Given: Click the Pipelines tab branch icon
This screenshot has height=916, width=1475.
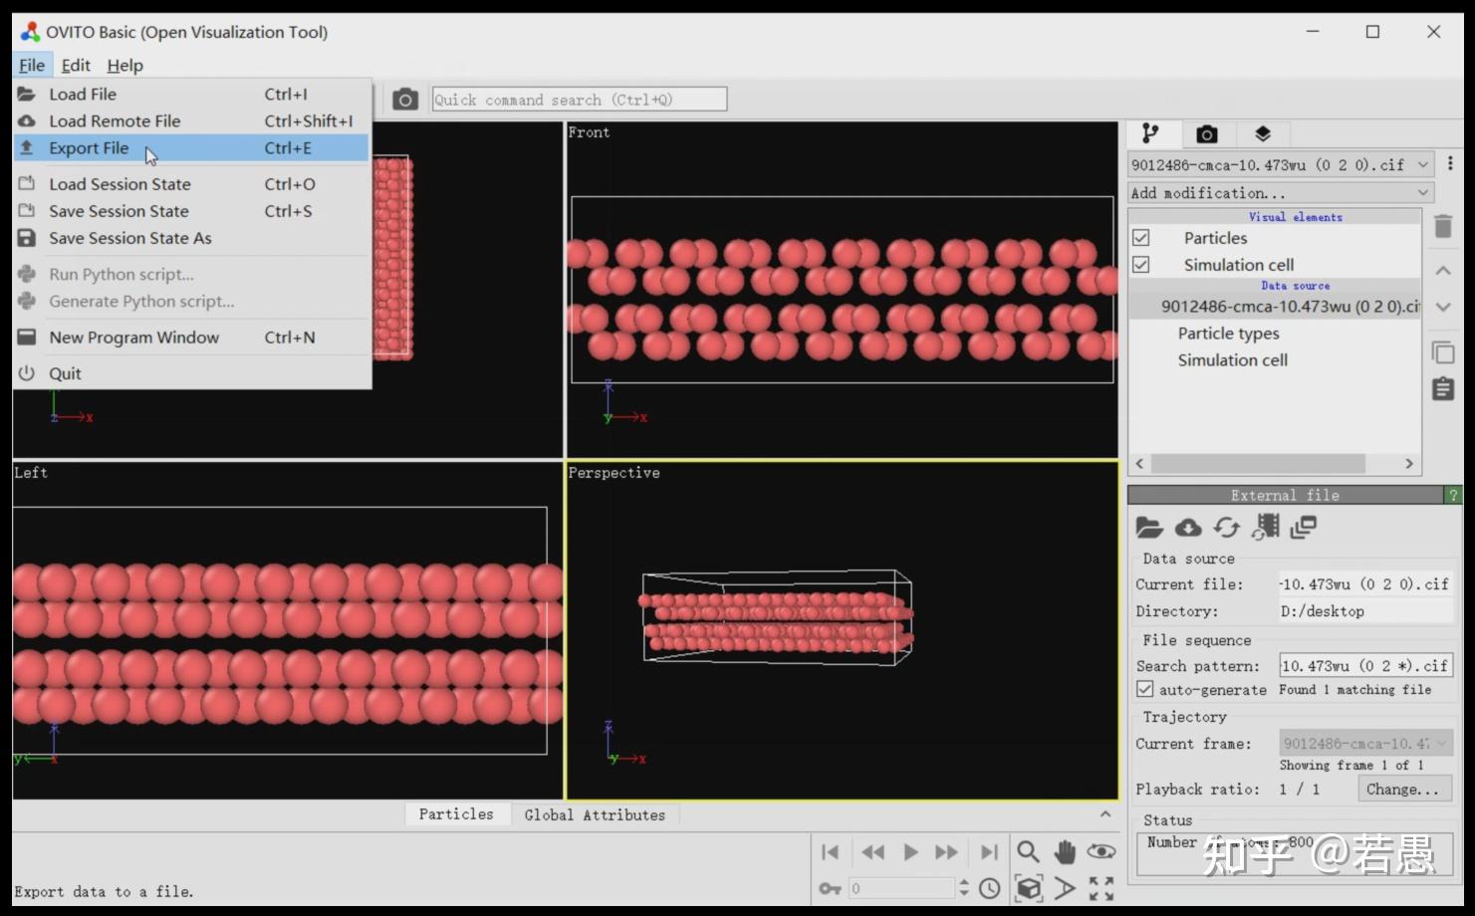Looking at the screenshot, I should 1150,133.
